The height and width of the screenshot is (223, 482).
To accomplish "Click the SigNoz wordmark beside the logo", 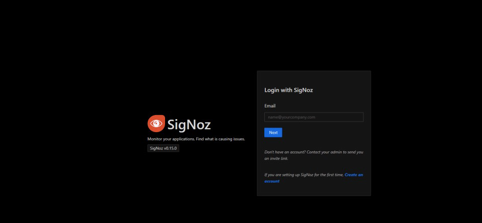I will pyautogui.click(x=189, y=124).
